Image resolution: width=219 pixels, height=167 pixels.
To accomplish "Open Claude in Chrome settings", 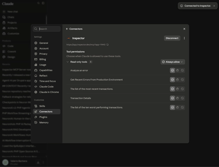I will point(47,92).
